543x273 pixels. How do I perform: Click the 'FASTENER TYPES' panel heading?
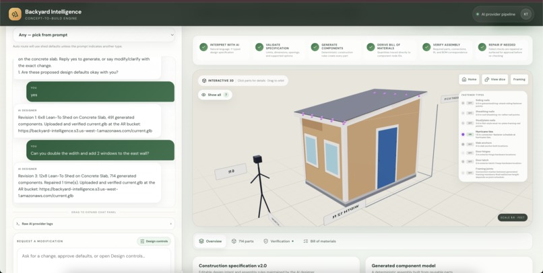tap(473, 95)
